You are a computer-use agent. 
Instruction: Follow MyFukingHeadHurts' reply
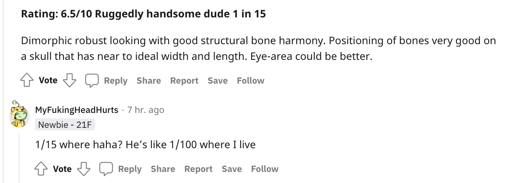coord(264,169)
